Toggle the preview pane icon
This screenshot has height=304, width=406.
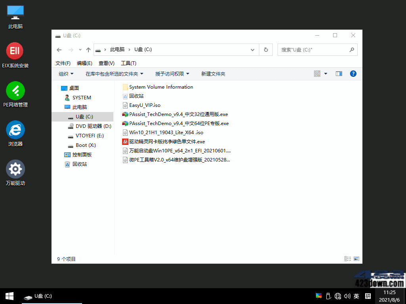point(339,74)
